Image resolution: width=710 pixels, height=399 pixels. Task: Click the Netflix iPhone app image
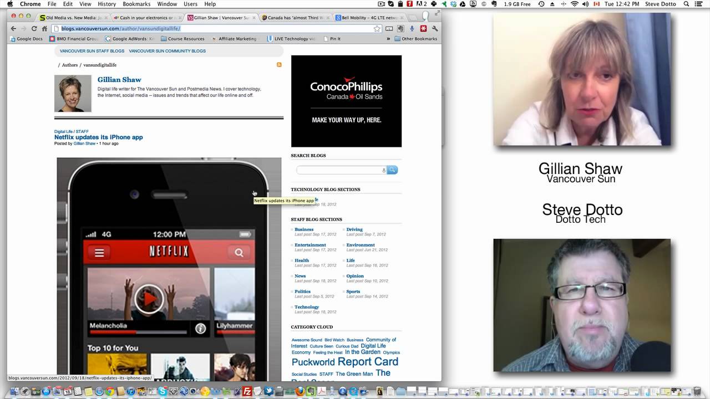pyautogui.click(x=169, y=269)
